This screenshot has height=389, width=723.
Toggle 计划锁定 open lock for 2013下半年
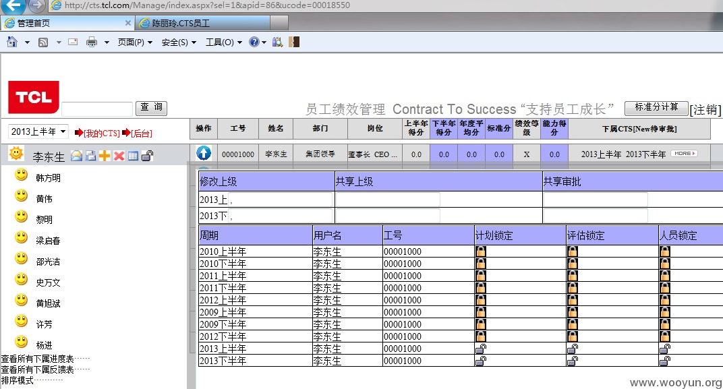click(480, 361)
